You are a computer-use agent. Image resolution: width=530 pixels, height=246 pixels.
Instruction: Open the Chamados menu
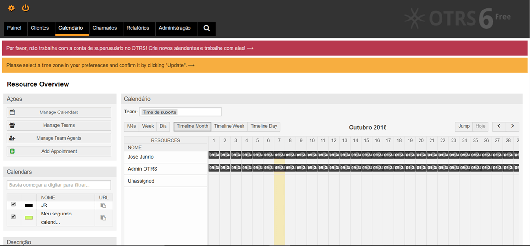105,28
